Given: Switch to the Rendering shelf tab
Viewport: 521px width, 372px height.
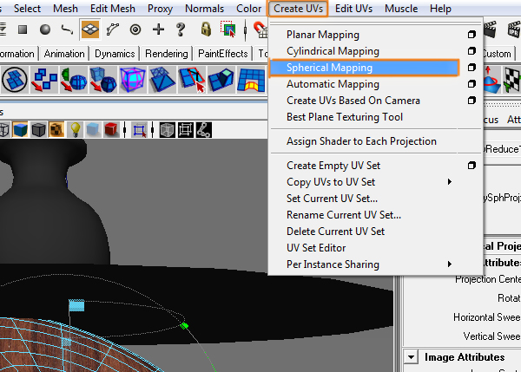Looking at the screenshot, I should pyautogui.click(x=167, y=54).
